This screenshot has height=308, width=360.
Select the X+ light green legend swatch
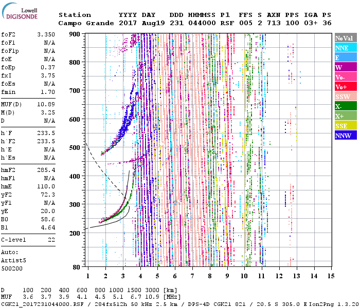point(346,116)
